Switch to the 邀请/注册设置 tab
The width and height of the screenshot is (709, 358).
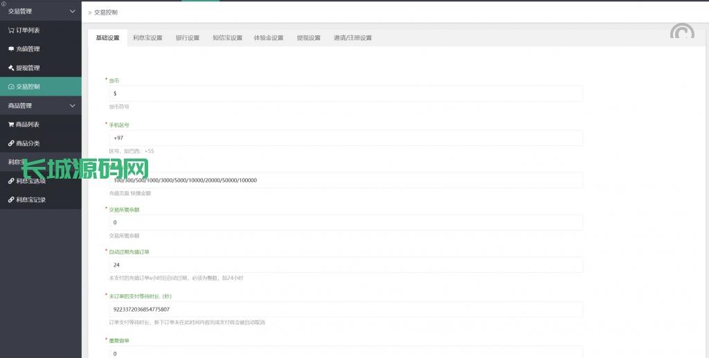pos(352,38)
